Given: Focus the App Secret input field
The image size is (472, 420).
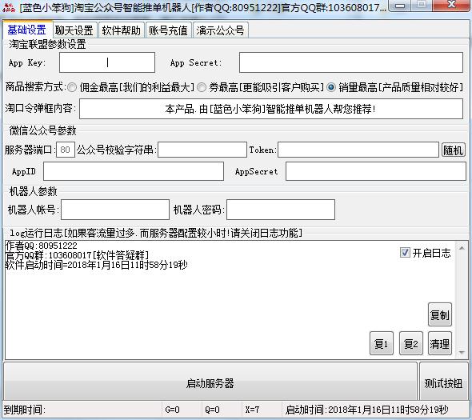Looking at the screenshot, I should point(351,62).
